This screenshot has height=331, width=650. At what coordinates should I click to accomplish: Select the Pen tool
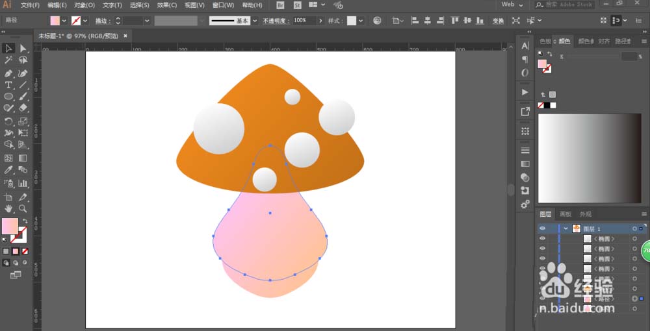point(9,73)
